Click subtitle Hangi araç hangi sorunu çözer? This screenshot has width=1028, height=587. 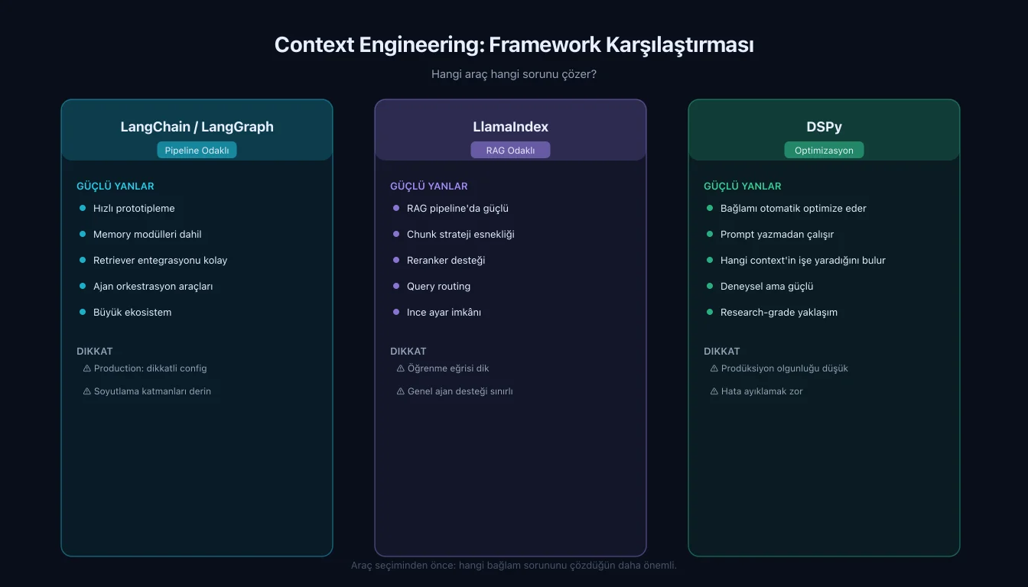pyautogui.click(x=514, y=75)
